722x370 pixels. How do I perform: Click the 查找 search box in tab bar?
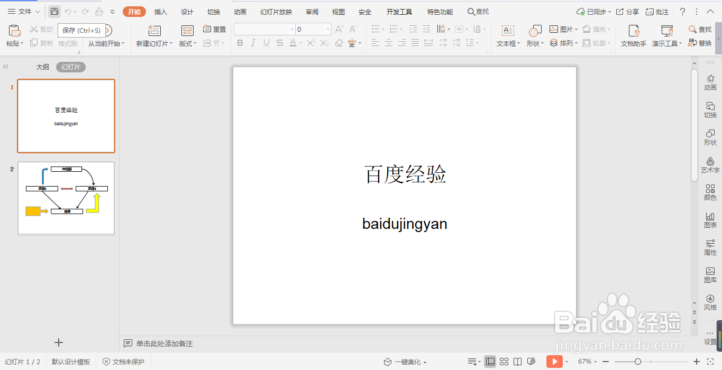tap(478, 12)
